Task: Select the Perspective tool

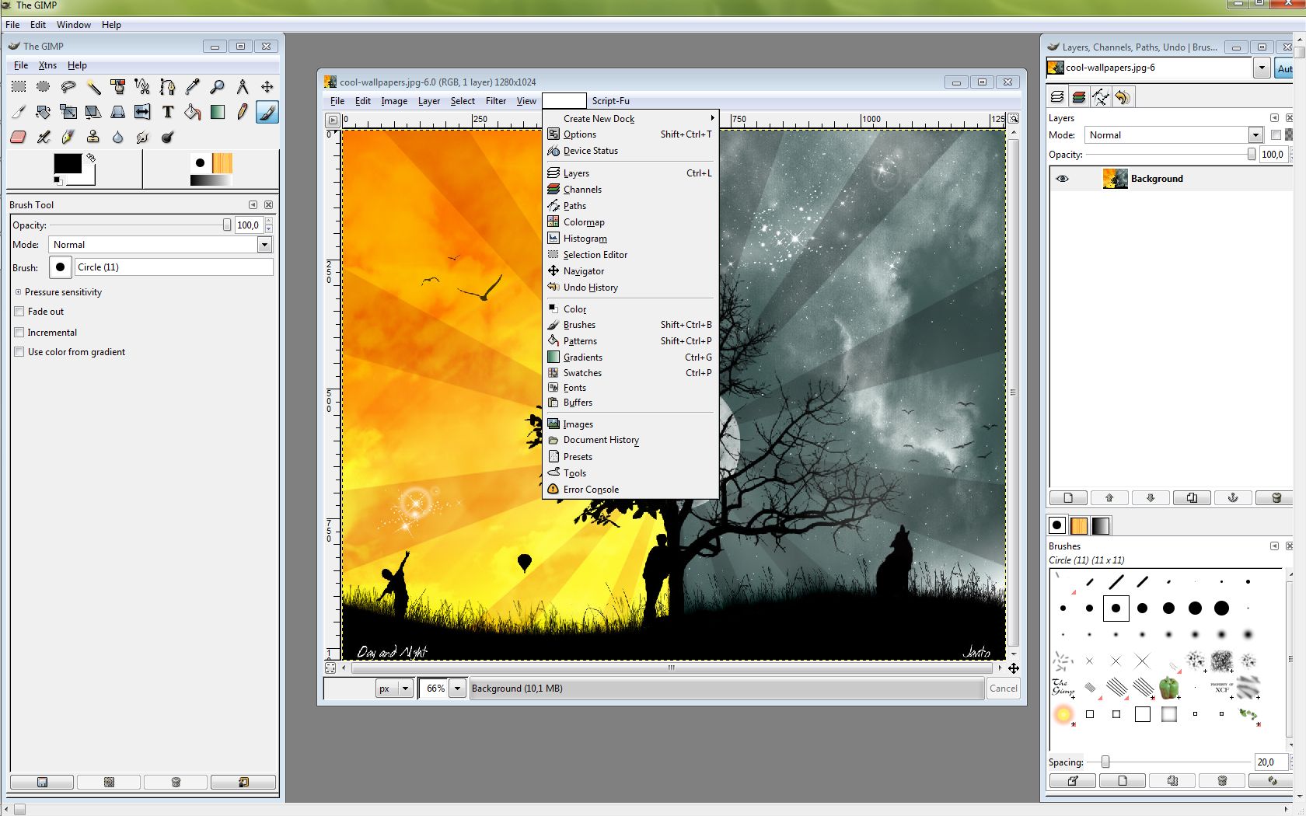Action: (x=118, y=112)
